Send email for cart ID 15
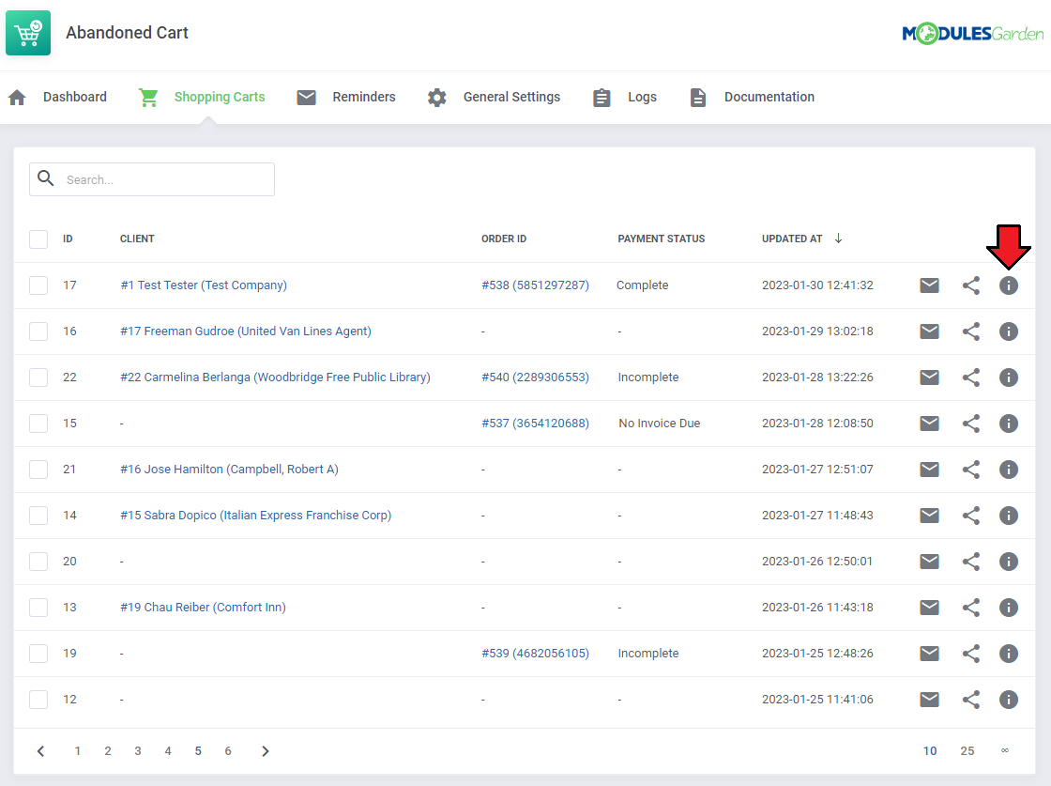This screenshot has width=1051, height=786. click(929, 424)
